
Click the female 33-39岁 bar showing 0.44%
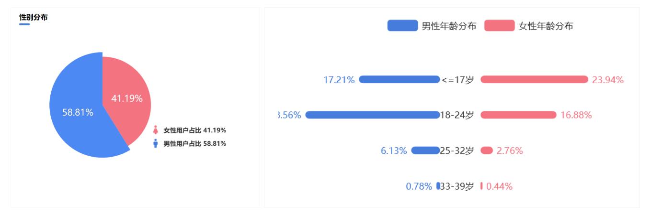pos(481,186)
